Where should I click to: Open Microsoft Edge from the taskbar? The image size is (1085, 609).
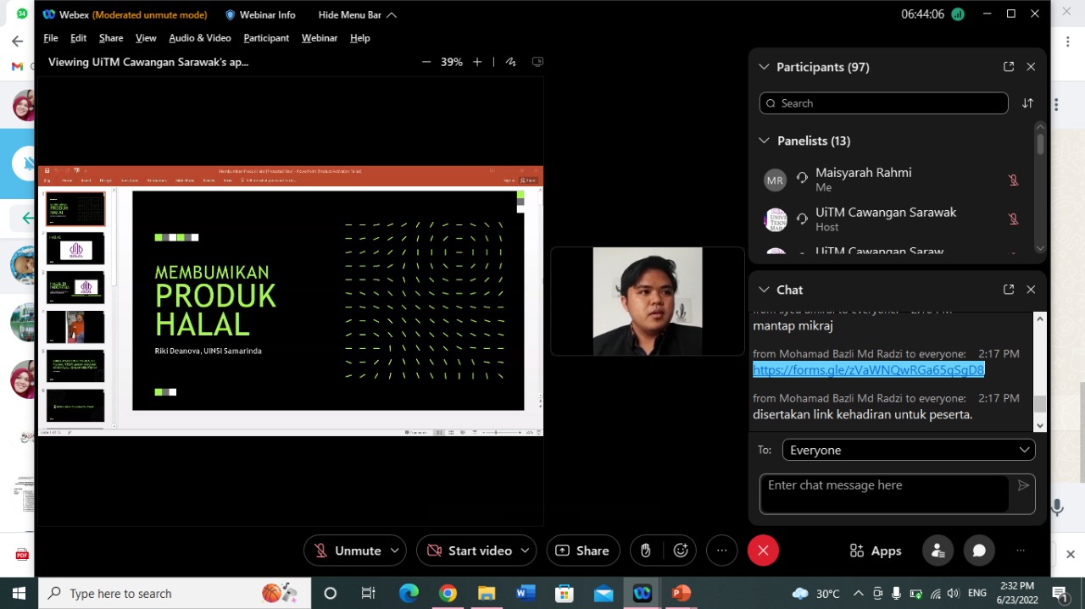[409, 593]
